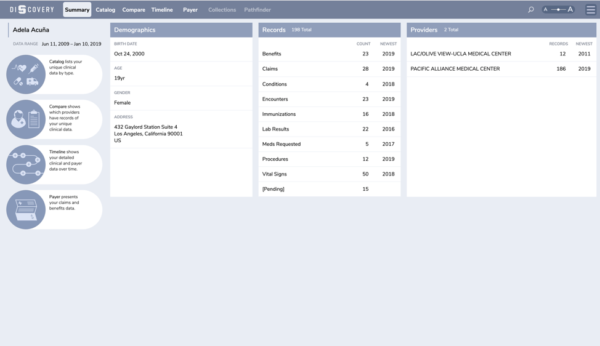This screenshot has height=346, width=600.
Task: Click the Payer claims card icon
Action: click(26, 209)
